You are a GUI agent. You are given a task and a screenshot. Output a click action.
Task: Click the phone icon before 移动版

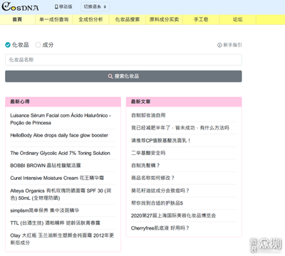coord(56,6)
